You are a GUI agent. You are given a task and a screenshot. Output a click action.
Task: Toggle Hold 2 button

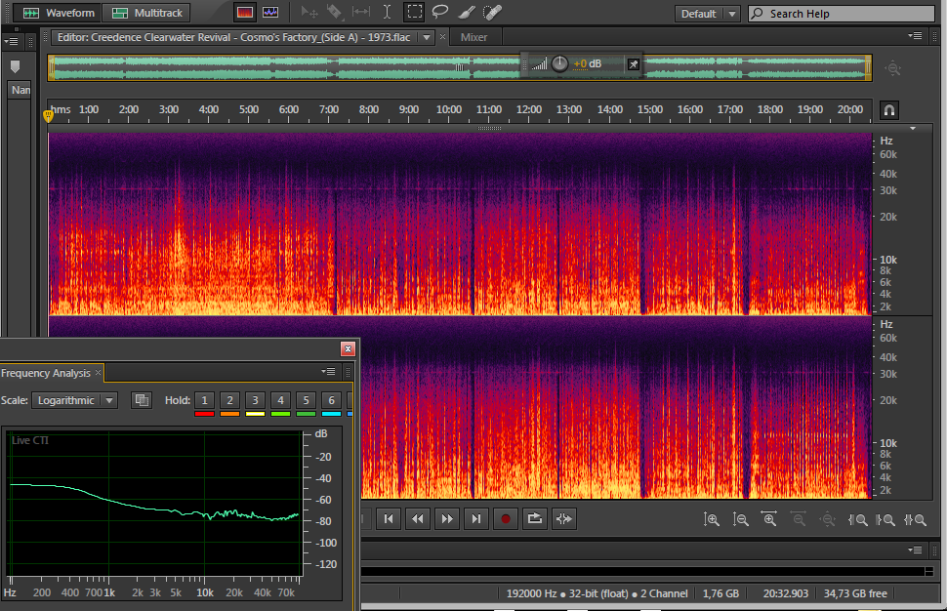[x=229, y=400]
